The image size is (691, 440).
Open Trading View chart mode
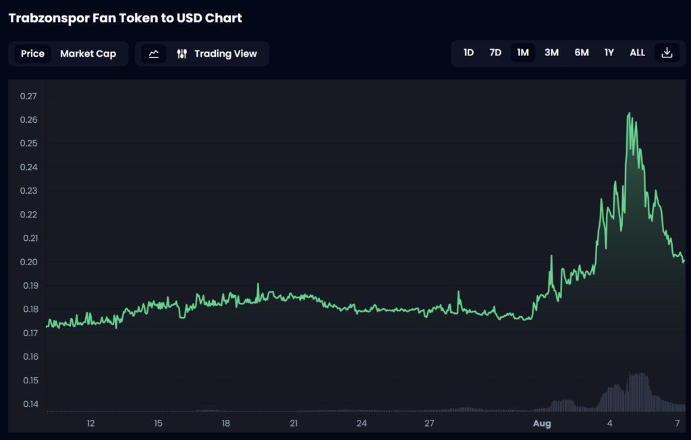click(x=217, y=54)
